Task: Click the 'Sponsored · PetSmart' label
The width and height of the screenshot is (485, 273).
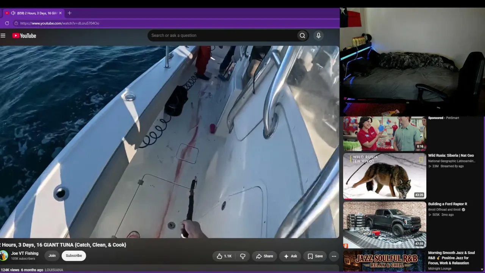Action: coord(444,118)
